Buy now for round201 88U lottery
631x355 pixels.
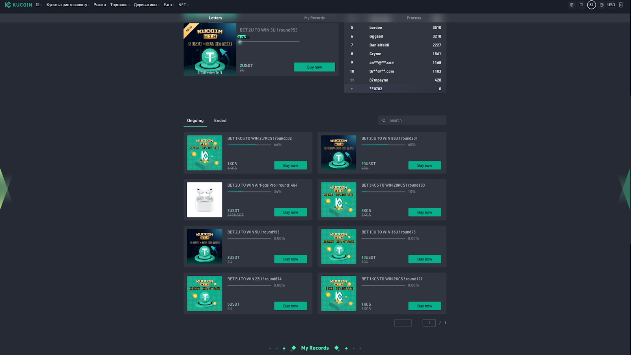pos(425,165)
